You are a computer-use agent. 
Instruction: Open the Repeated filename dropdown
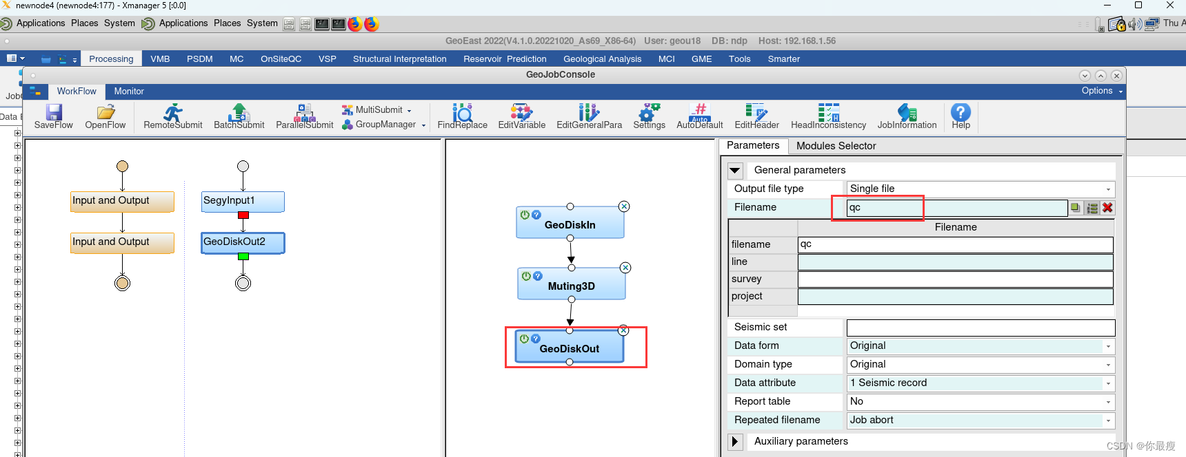click(x=981, y=420)
